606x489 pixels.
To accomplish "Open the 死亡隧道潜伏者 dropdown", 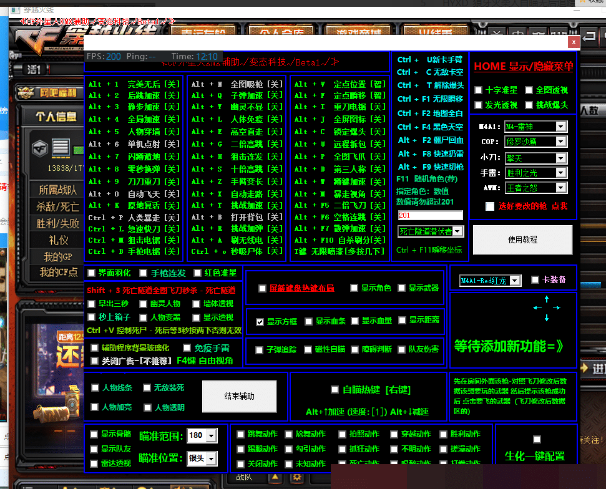I will click(431, 231).
